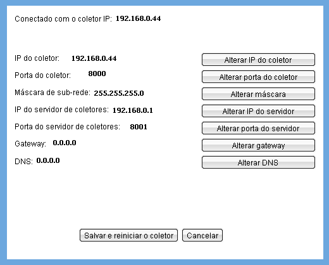Cancel the dialog with Cancelar
The image size is (329, 265).
tap(202, 235)
